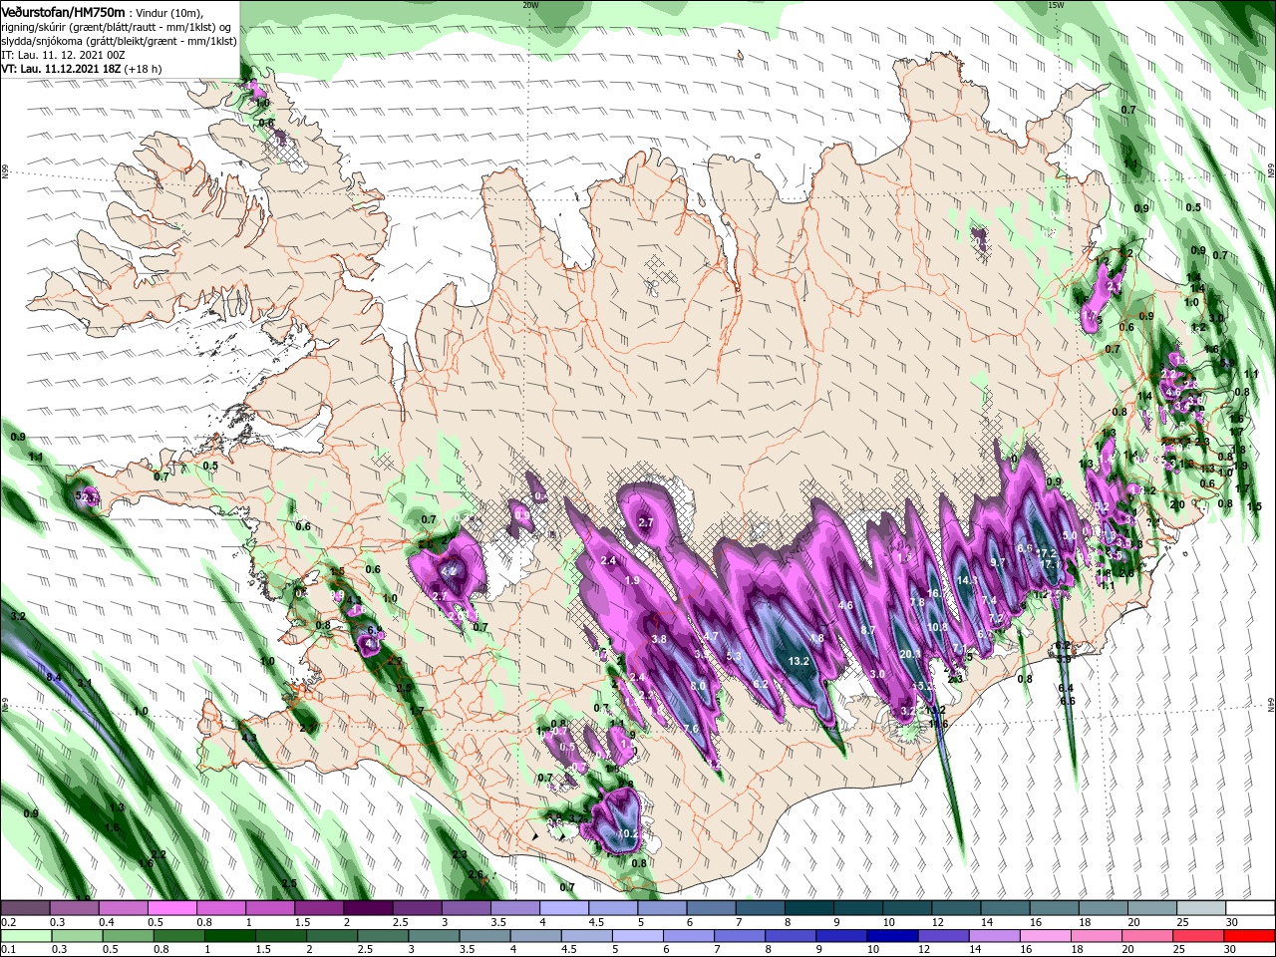
Task: Select the 10.2 value in southern snow cell
Action: [x=628, y=833]
